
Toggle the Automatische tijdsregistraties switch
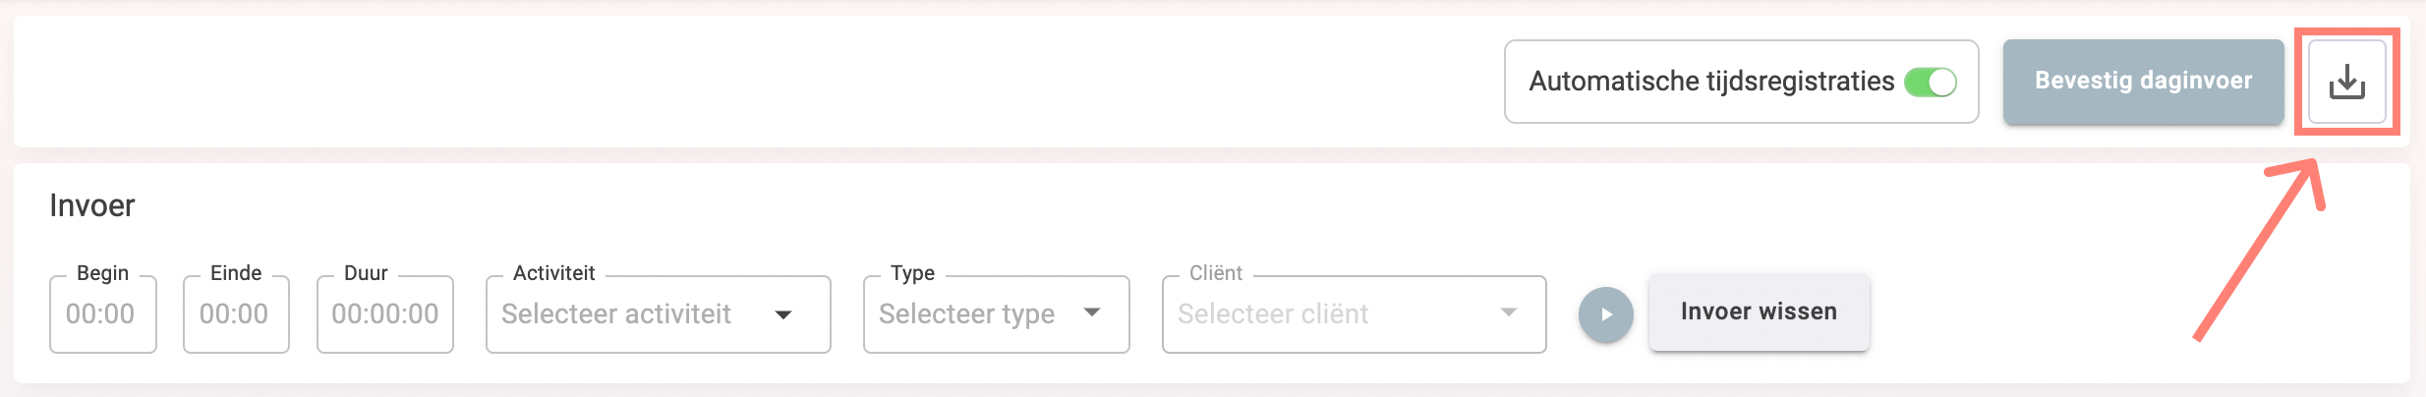click(x=1931, y=82)
